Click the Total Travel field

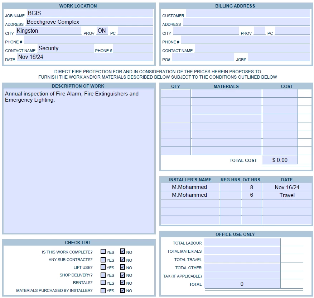tap(242, 259)
